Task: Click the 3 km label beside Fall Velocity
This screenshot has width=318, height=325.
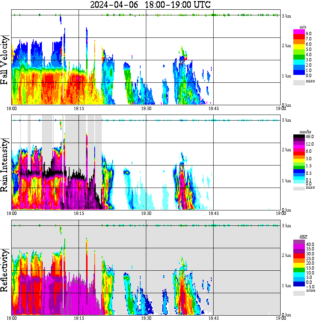Action: (x=286, y=16)
